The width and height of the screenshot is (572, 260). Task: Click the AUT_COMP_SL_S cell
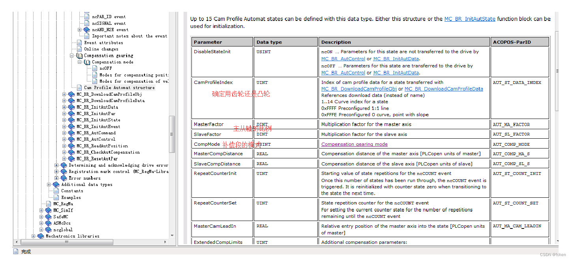click(x=520, y=164)
